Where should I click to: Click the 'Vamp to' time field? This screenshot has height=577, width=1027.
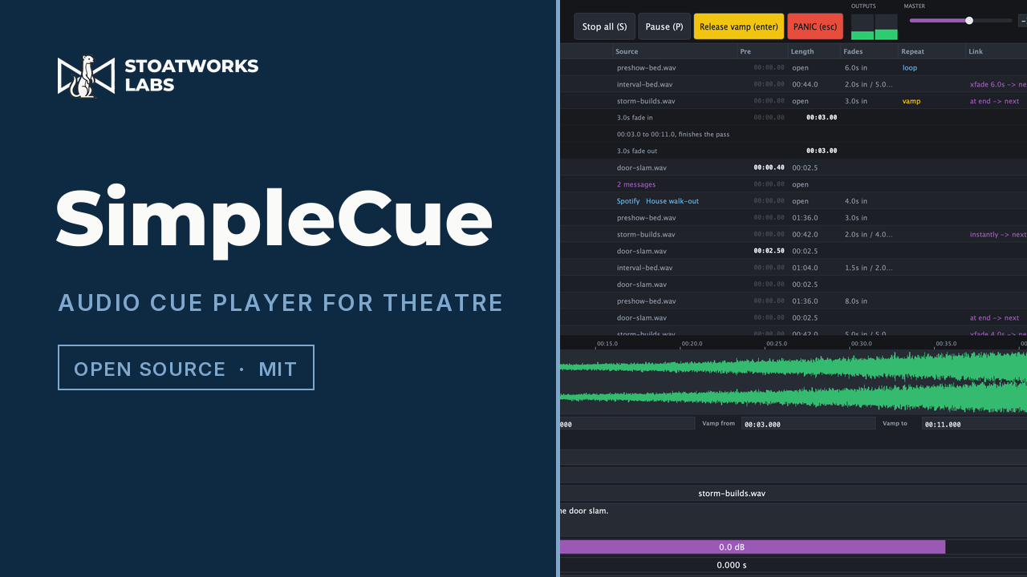[x=974, y=424]
